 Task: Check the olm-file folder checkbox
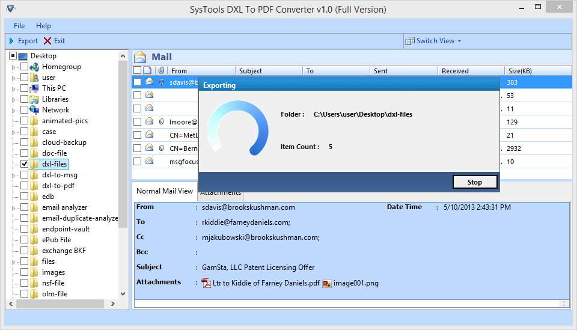24,293
